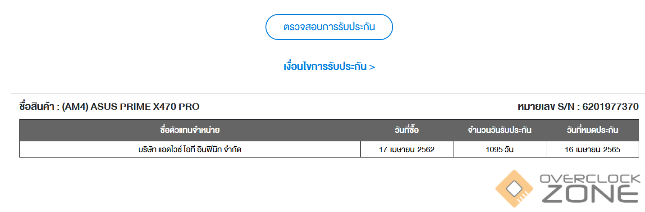This screenshot has width=645, height=212.
Task: Click the horizontal divider above product name
Action: point(328,94)
